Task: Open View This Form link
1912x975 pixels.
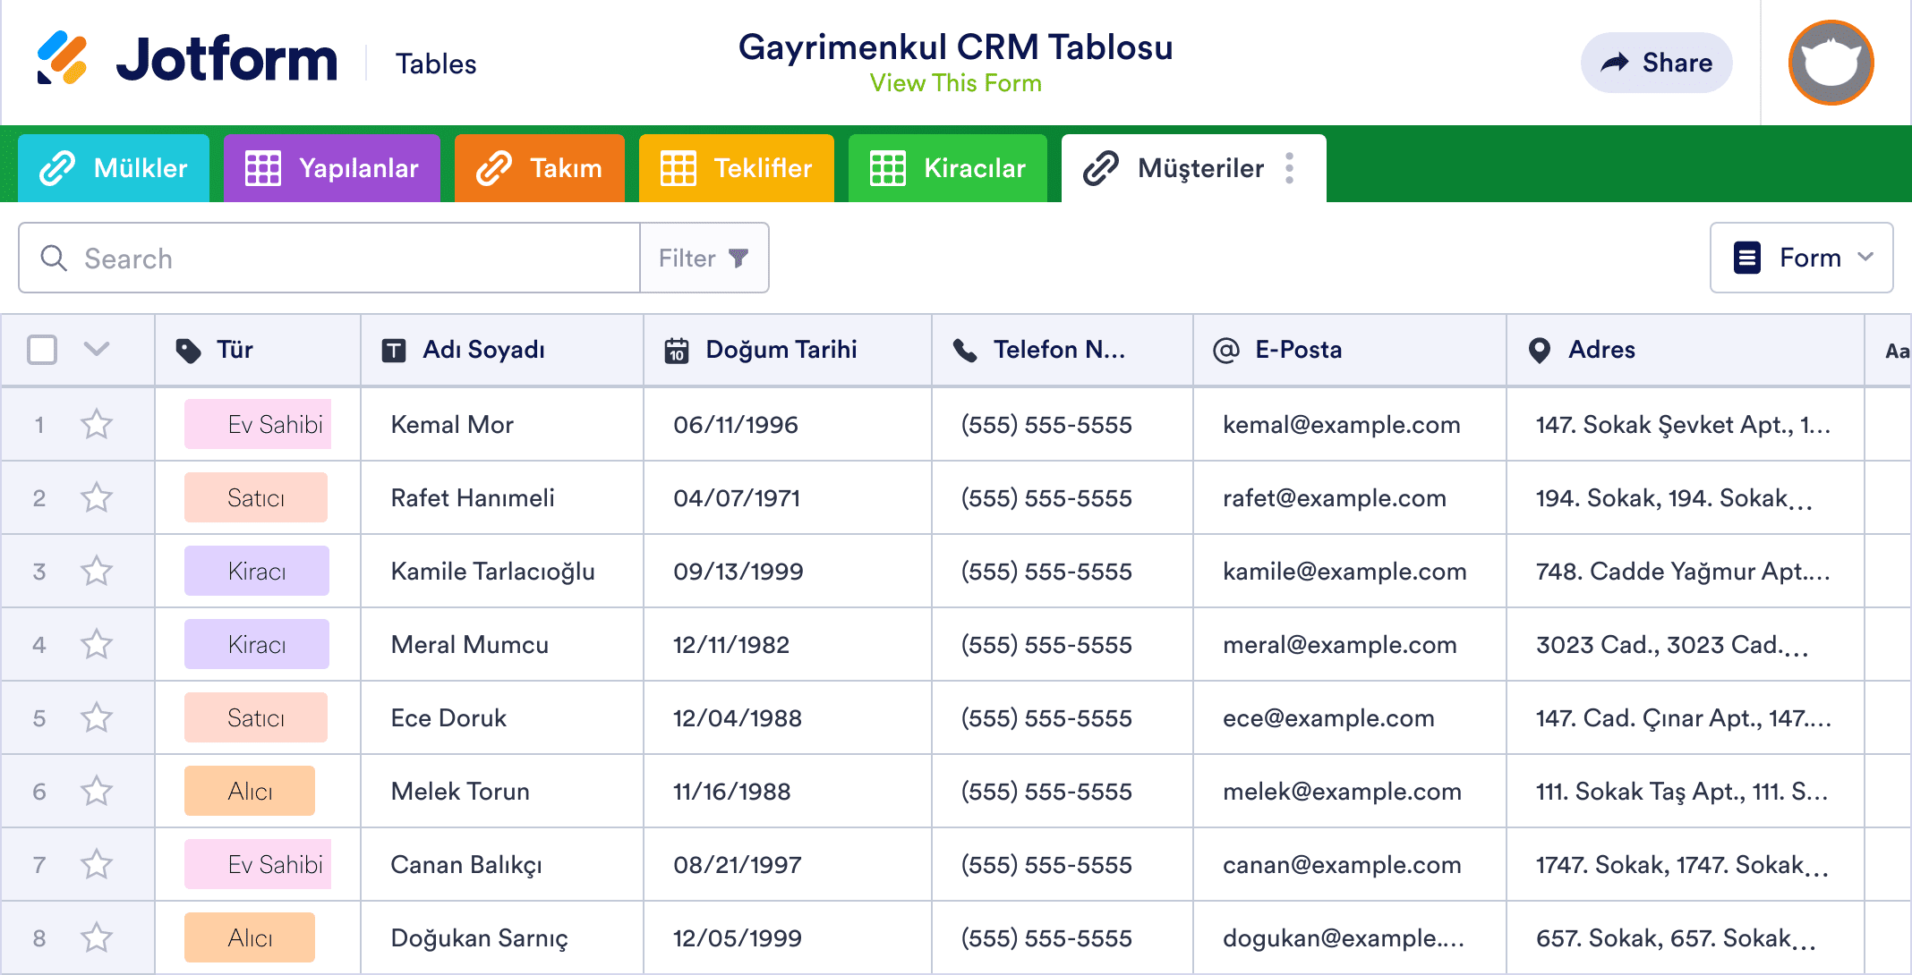Action: pyautogui.click(x=955, y=83)
